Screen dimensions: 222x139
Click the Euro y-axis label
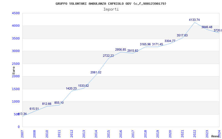click(14, 71)
